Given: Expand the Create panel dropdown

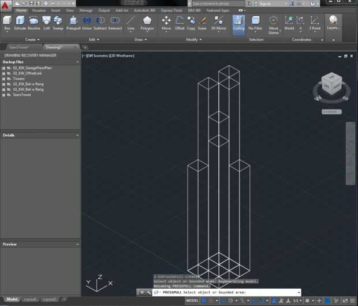Looking at the screenshot, I should 32,39.
